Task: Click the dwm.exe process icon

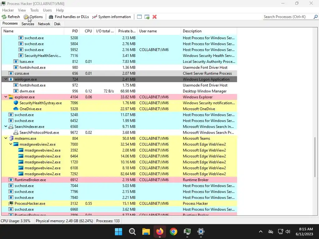Action: click(x=16, y=91)
